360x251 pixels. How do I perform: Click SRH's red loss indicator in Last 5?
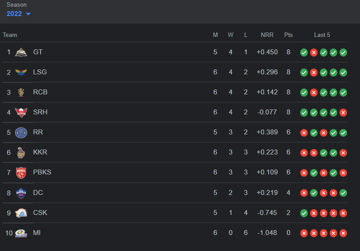(x=343, y=113)
